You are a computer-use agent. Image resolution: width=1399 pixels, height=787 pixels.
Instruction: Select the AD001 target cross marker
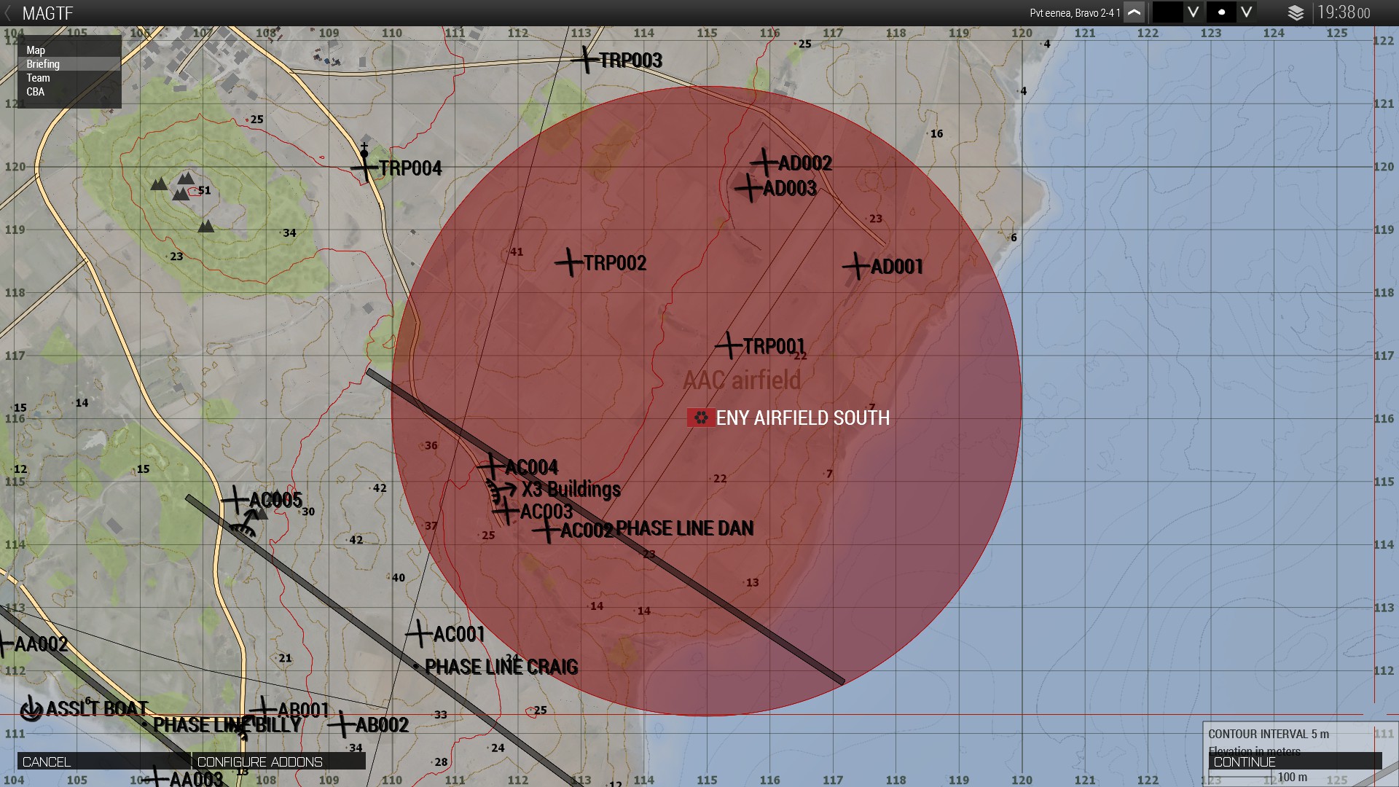click(x=857, y=266)
